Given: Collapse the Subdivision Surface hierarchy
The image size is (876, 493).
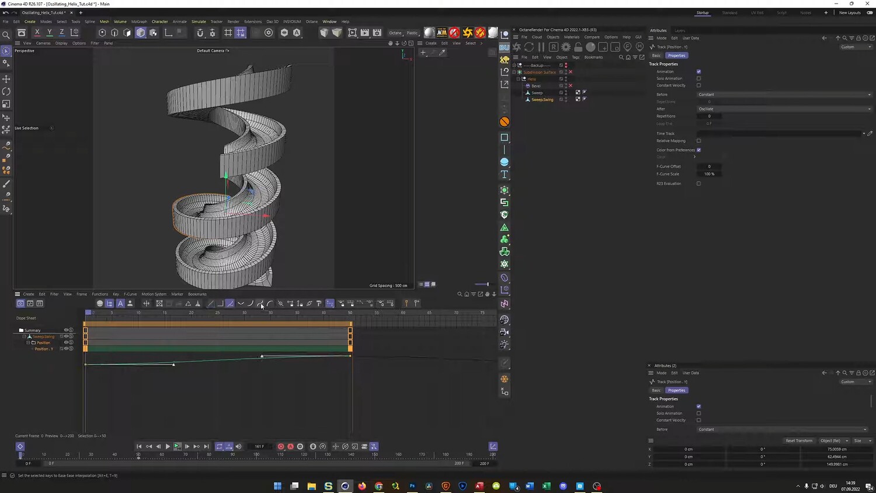Looking at the screenshot, I should [515, 72].
